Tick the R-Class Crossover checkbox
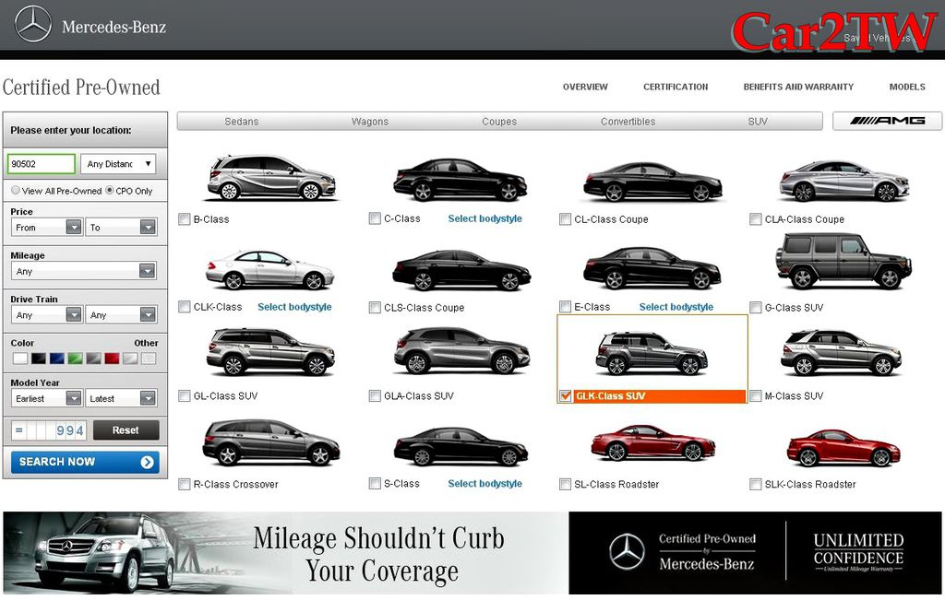 185,484
